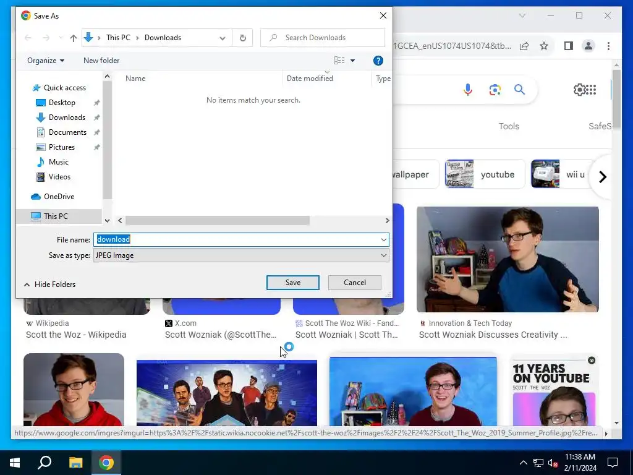Image resolution: width=633 pixels, height=475 pixels.
Task: Open the Recent locations arrow
Action: point(61,38)
